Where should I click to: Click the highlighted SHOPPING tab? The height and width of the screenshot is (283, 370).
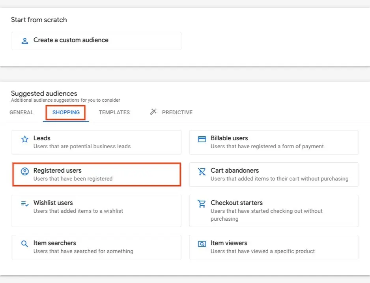click(x=65, y=112)
